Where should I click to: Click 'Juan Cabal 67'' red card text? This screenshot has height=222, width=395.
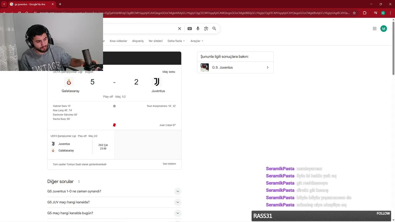coord(168,125)
